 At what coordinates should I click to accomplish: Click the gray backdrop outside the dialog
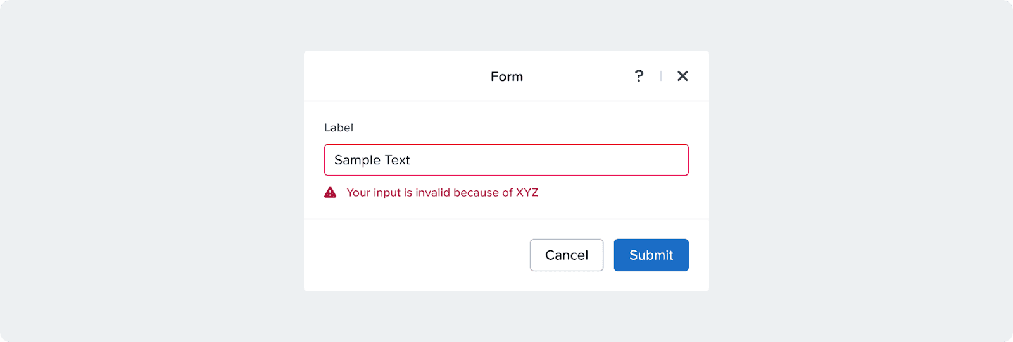pyautogui.click(x=152, y=171)
